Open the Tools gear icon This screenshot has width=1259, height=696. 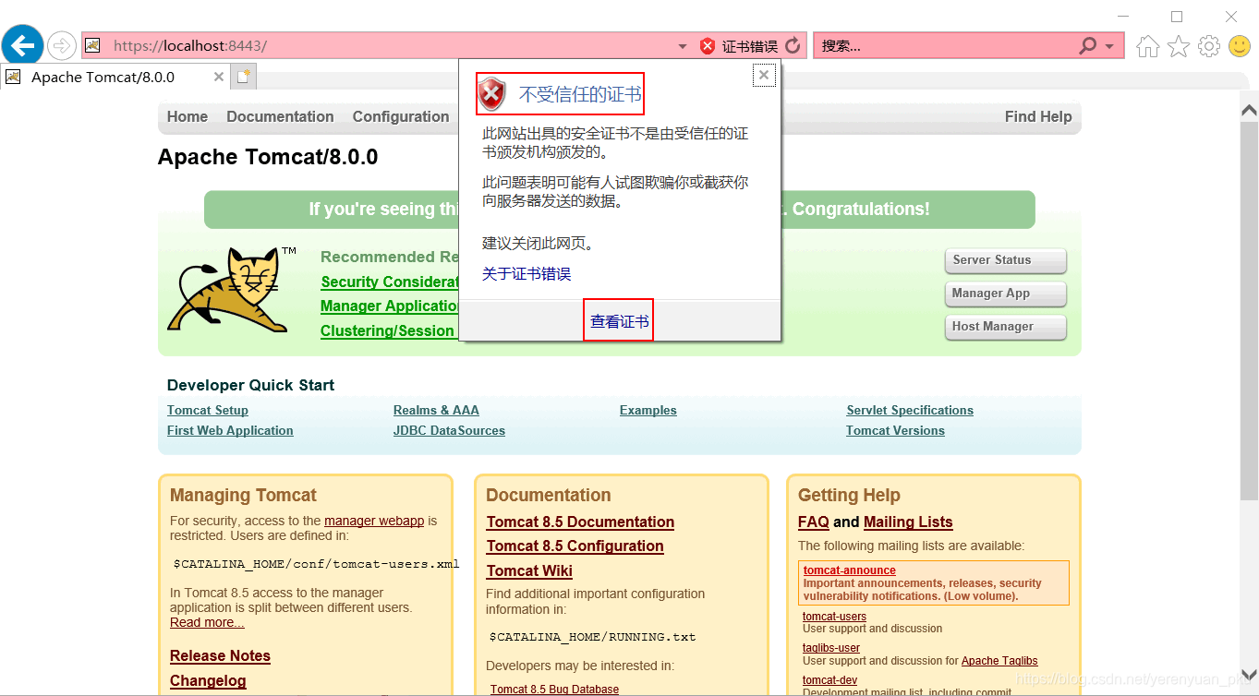(1209, 46)
